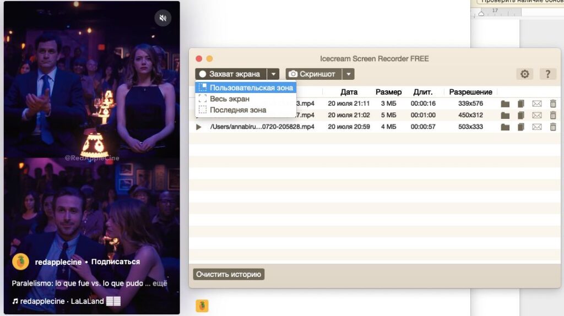Unmute the video using the speaker icon
The width and height of the screenshot is (564, 316).
(x=162, y=18)
